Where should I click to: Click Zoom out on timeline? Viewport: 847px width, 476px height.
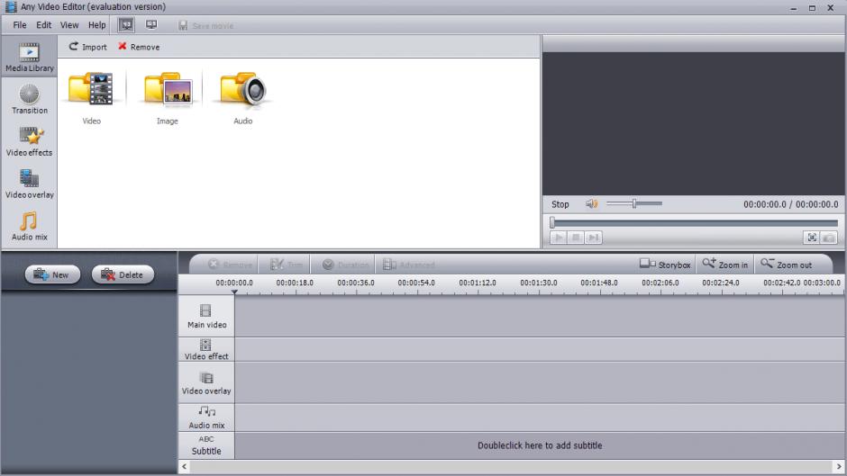[787, 265]
